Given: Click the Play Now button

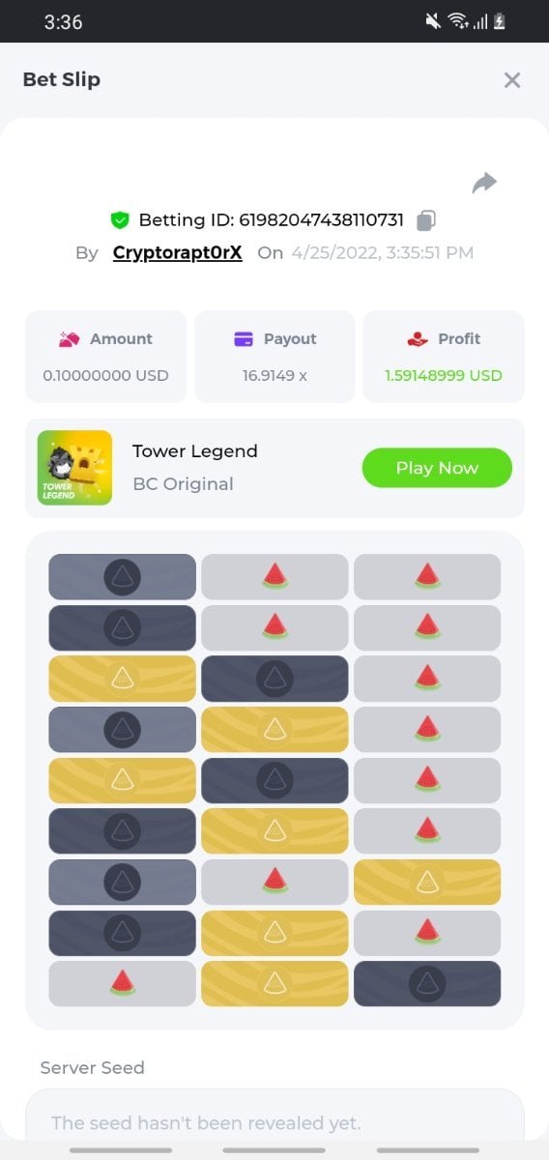Looking at the screenshot, I should click(437, 468).
